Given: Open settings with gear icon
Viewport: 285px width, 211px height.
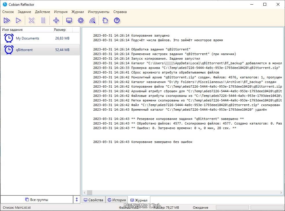Looking at the screenshot, I should 81,20.
